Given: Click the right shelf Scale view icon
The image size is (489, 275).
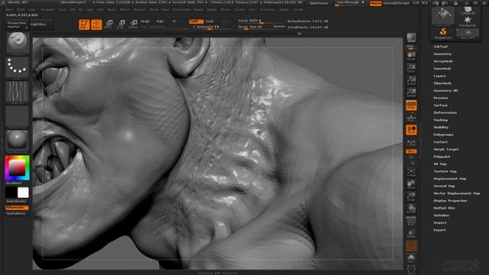Looking at the screenshot, I should pyautogui.click(x=411, y=197).
